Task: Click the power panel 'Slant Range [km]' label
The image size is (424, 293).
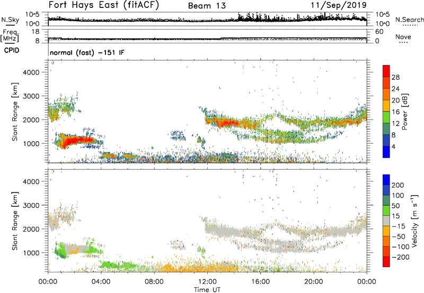Action: (x=15, y=112)
